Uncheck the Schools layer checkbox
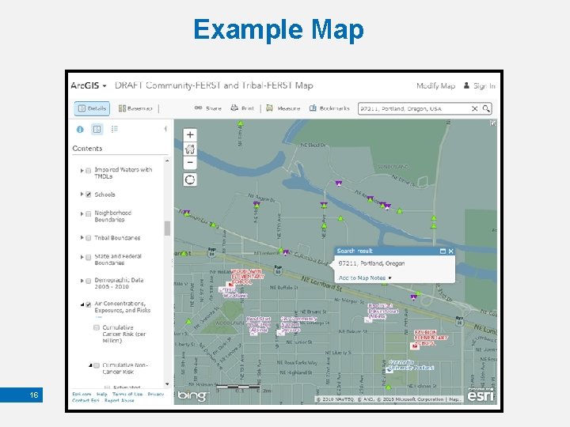This screenshot has width=570, height=427. point(89,195)
